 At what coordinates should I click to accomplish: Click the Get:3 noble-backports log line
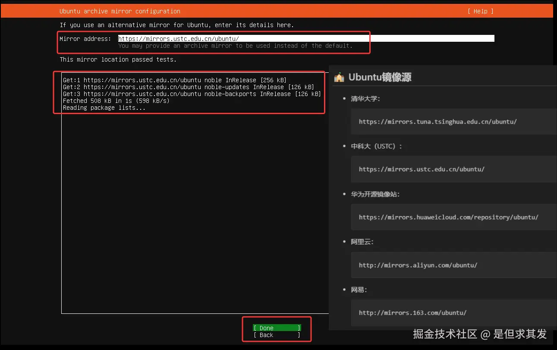pyautogui.click(x=192, y=94)
